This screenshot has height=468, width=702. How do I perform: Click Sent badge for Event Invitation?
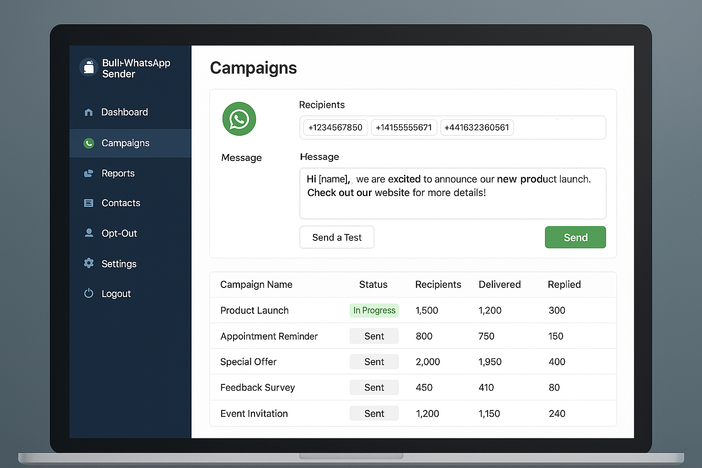(374, 413)
